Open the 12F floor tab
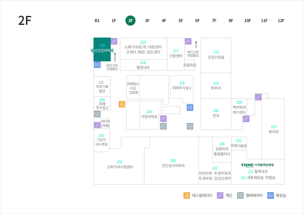The height and width of the screenshot is (214, 304). (x=281, y=21)
